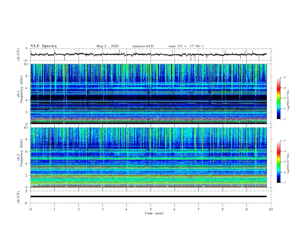
Task: Click inside the ch.1 spectrogram panel
Action: 149,94
